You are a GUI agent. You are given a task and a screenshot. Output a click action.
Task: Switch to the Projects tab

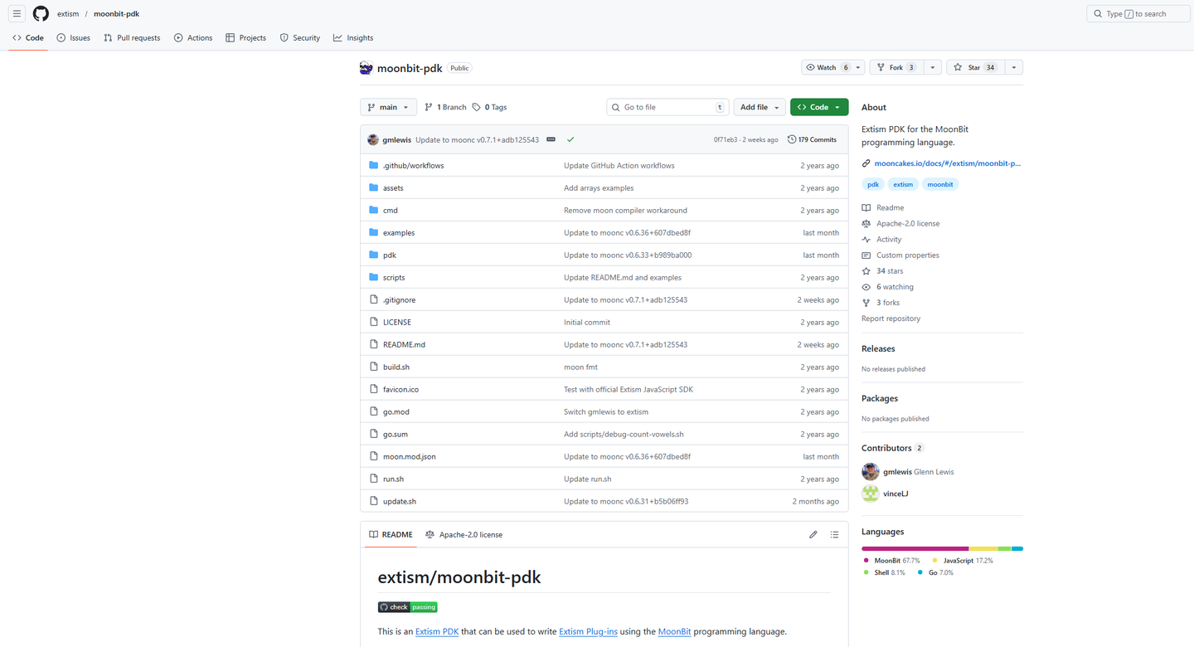click(246, 37)
